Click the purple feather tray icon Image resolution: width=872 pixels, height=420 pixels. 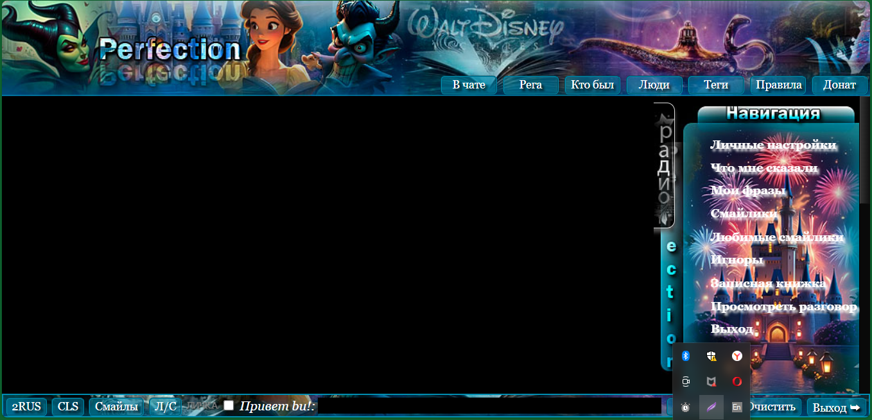click(x=711, y=407)
